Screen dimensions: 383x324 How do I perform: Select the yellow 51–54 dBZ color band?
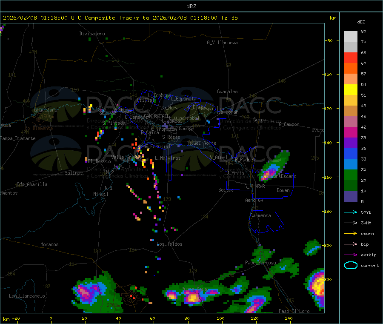pos(351,90)
